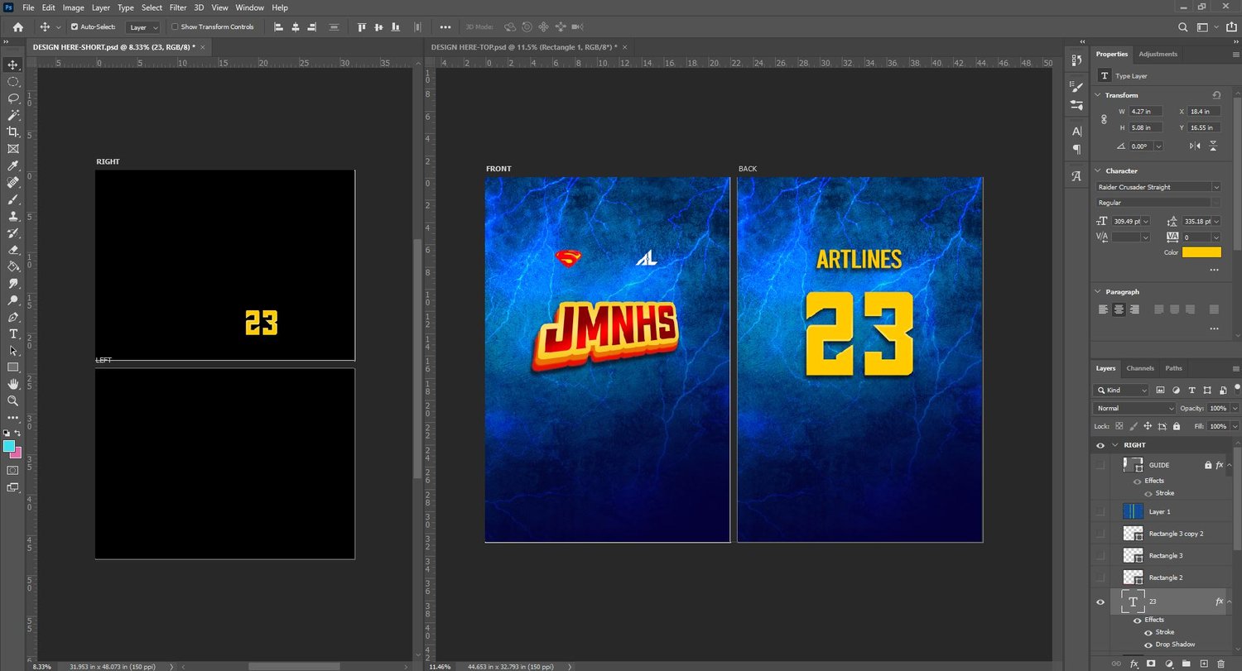Image resolution: width=1242 pixels, height=671 pixels.
Task: Select the Crop tool
Action: [x=13, y=132]
